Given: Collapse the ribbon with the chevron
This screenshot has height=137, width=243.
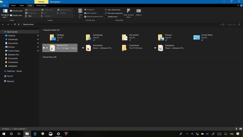Looking at the screenshot, I should (238, 5).
